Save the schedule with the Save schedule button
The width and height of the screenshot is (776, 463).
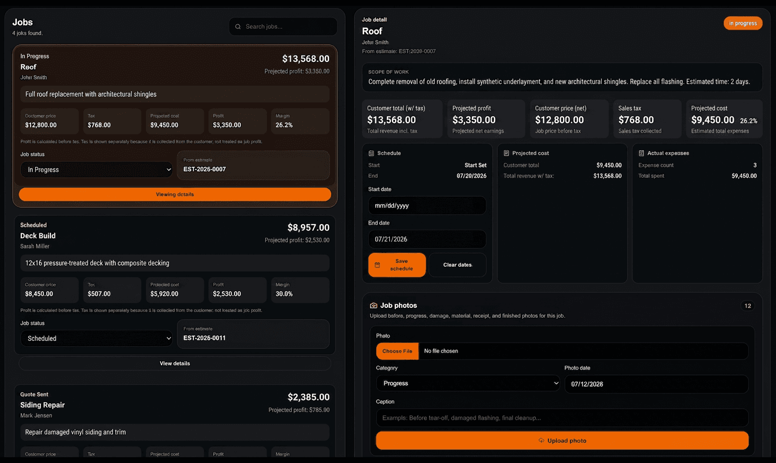pos(397,265)
